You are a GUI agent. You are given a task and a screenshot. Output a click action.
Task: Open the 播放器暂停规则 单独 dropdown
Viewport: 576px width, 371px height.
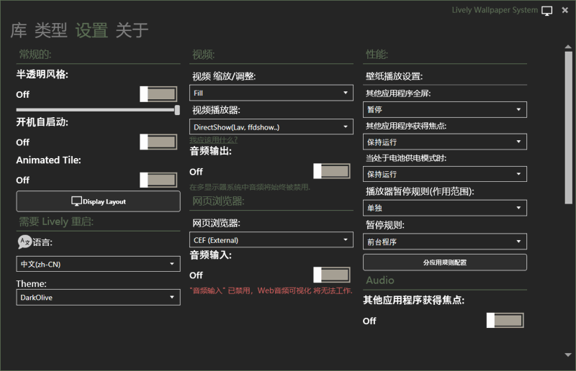pos(445,208)
